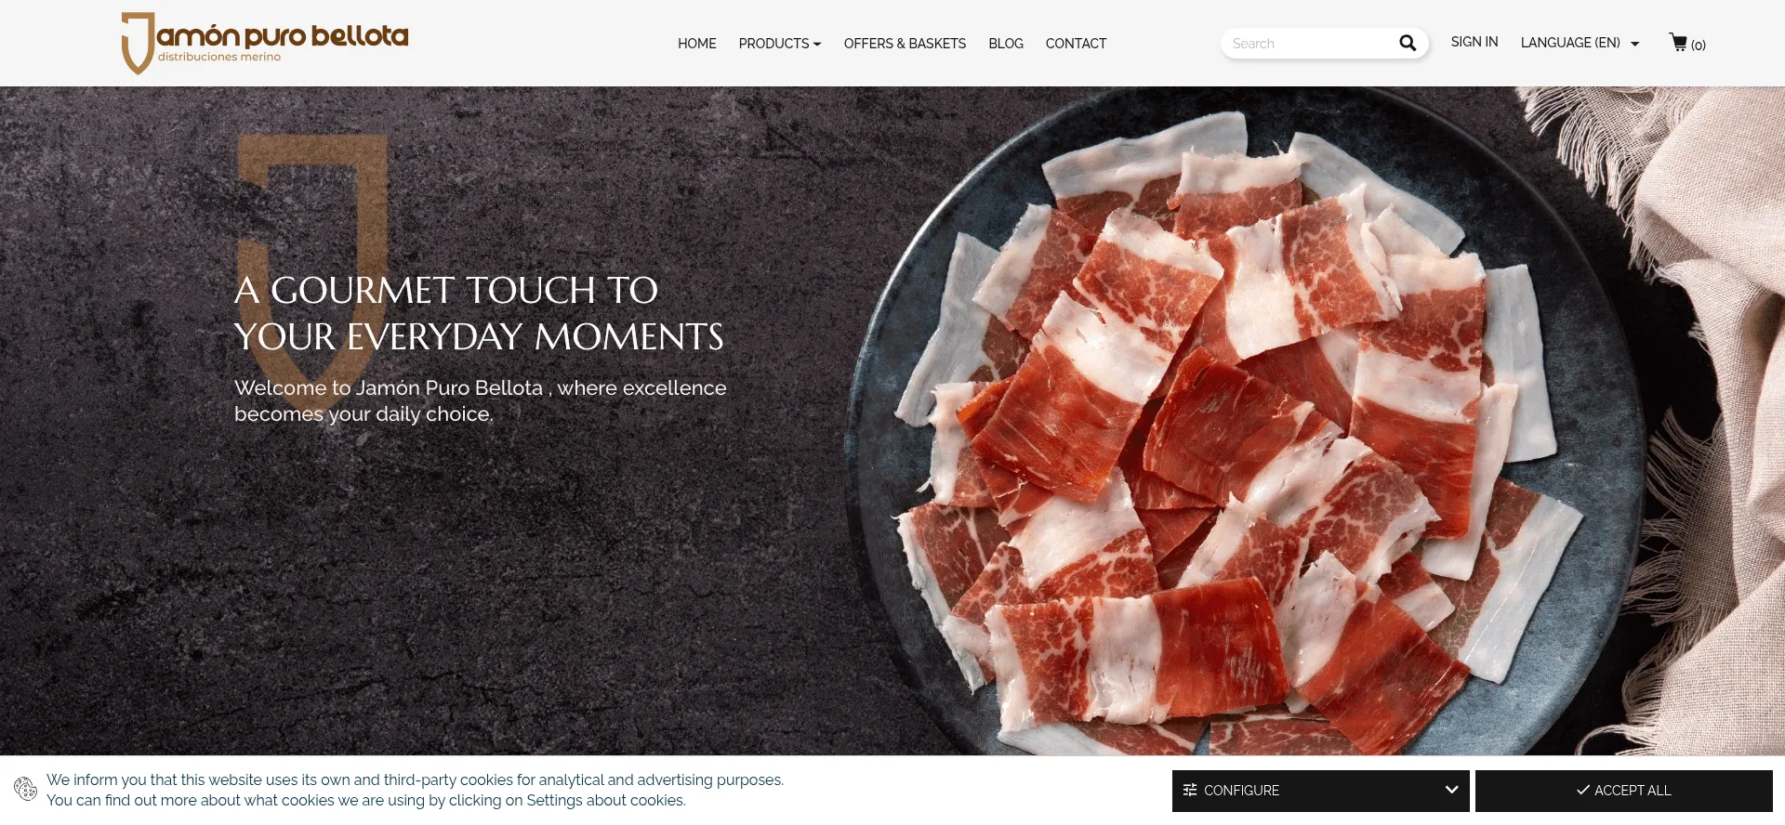The width and height of the screenshot is (1785, 825).
Task: Click the magnifying glass search icon
Action: tap(1408, 43)
